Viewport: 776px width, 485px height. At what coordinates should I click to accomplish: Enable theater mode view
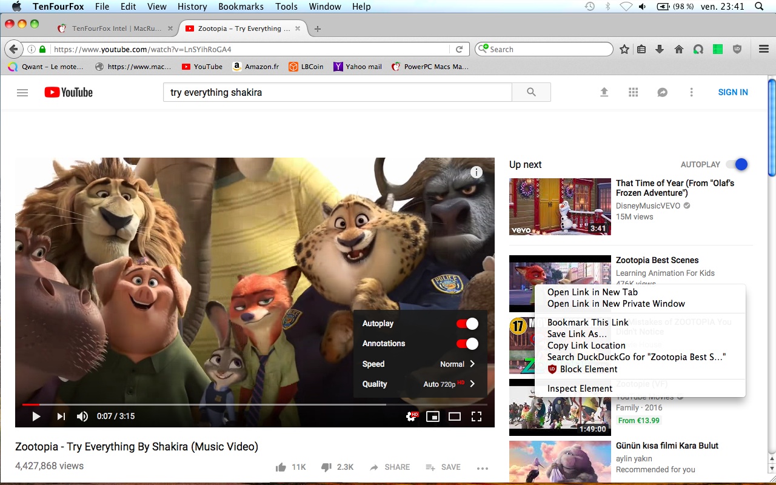(x=455, y=416)
